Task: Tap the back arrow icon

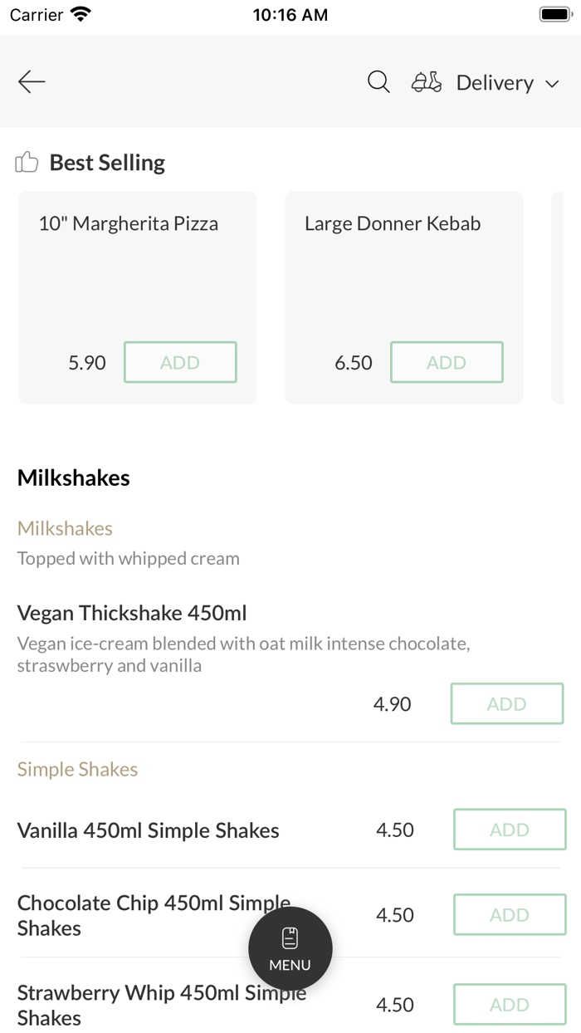Action: point(32,81)
